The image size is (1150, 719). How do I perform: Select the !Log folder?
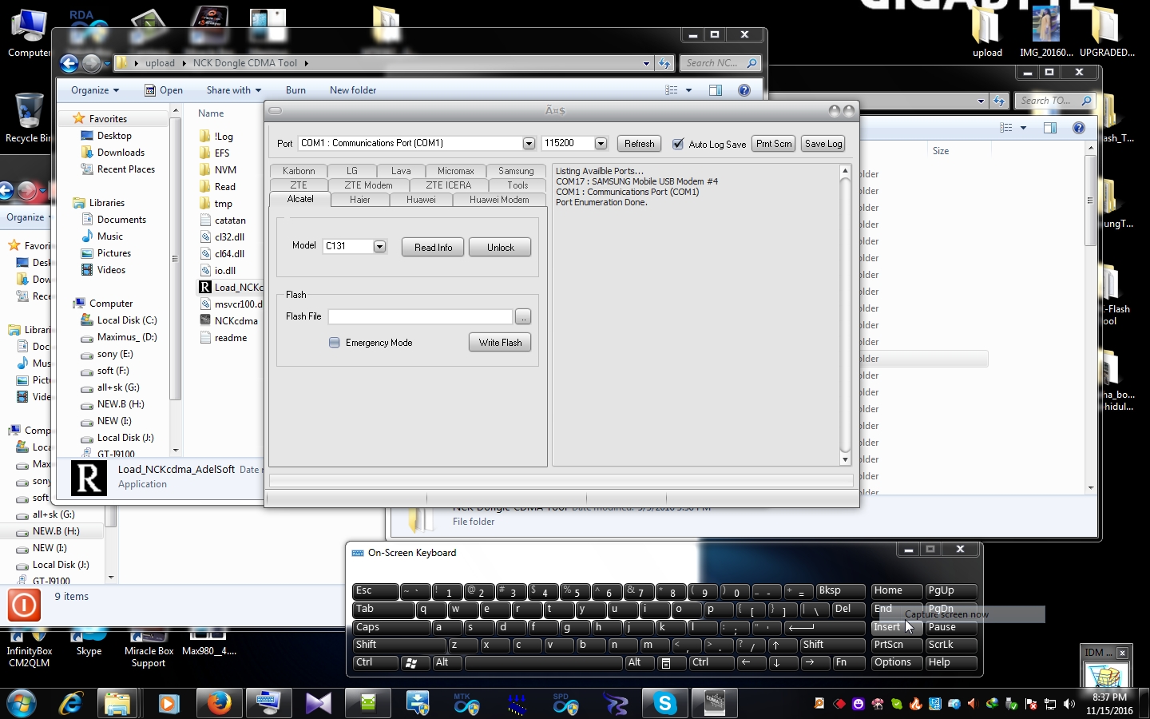click(x=216, y=137)
